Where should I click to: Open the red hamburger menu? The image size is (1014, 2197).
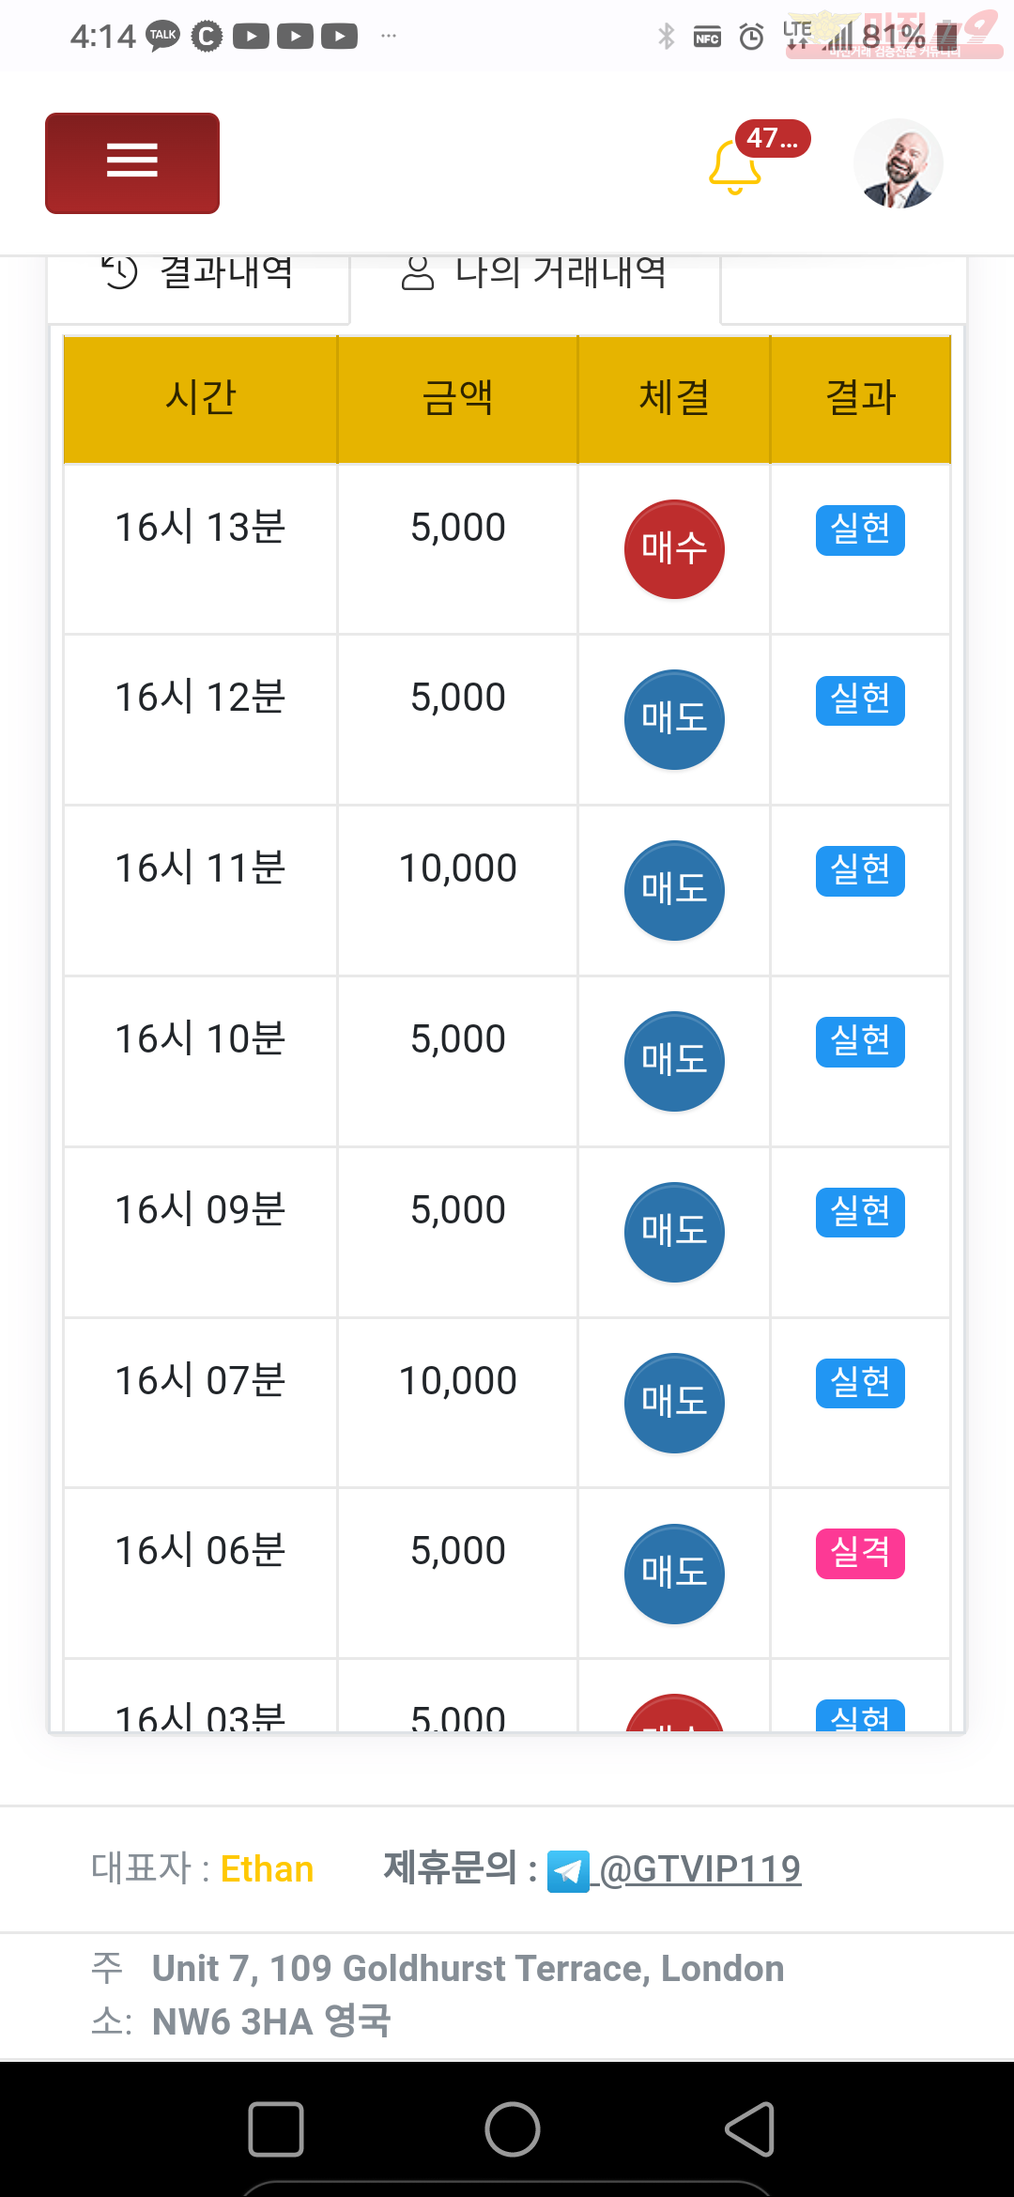coord(132,163)
